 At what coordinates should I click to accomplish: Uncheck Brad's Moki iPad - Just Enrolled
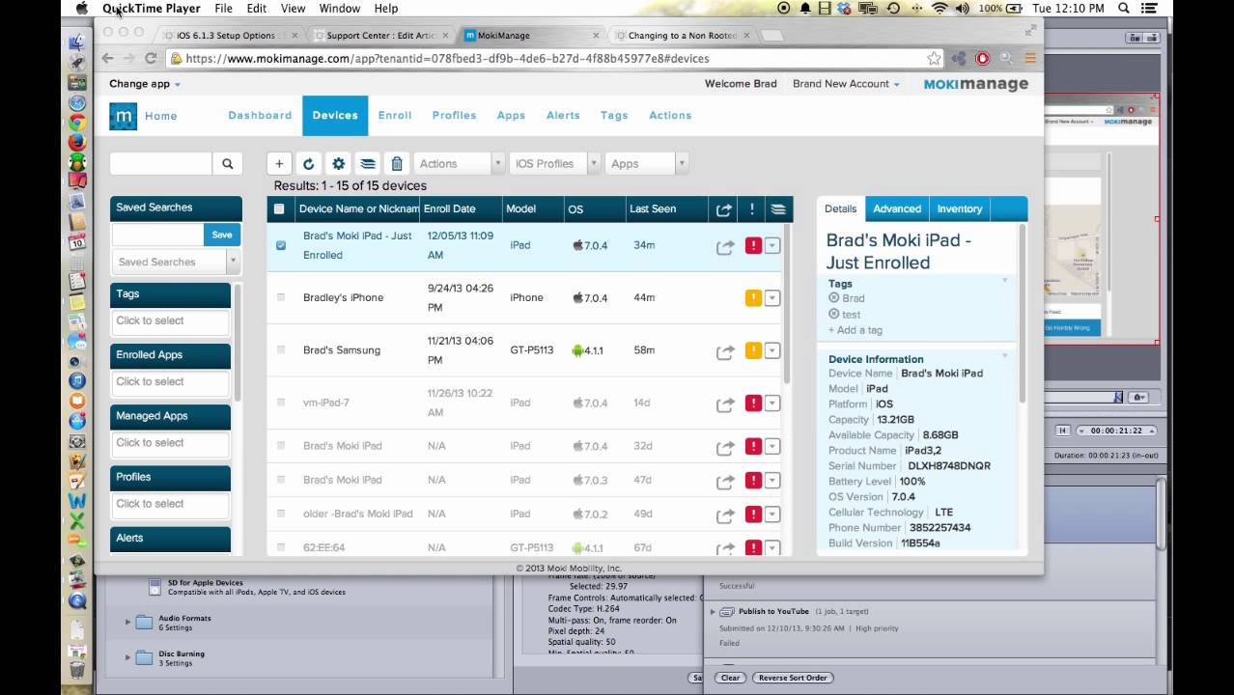coord(281,245)
